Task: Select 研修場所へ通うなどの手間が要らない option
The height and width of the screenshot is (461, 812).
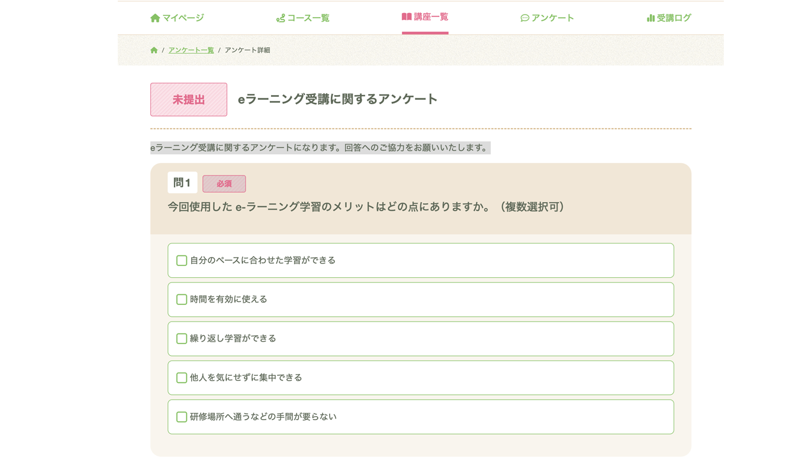Action: (182, 416)
